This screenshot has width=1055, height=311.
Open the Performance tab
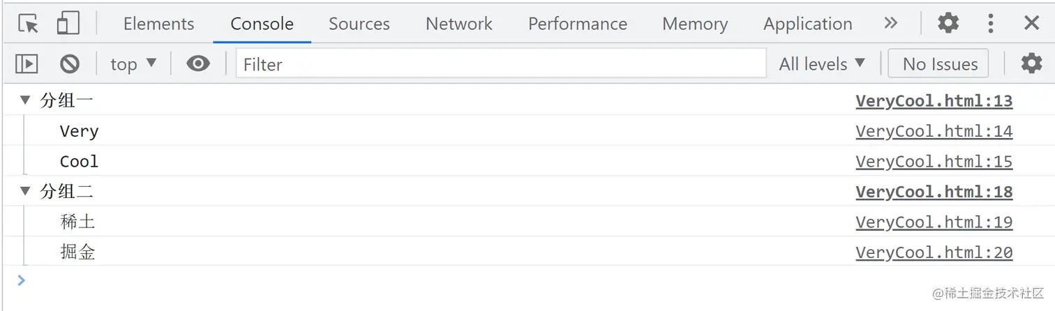[x=577, y=24]
